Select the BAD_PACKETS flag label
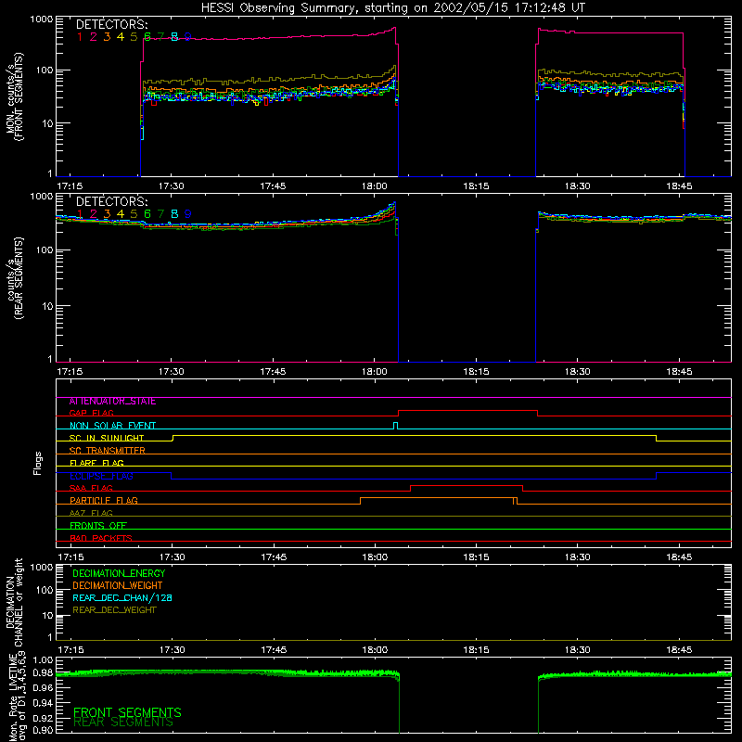This screenshot has width=742, height=742. coord(101,538)
